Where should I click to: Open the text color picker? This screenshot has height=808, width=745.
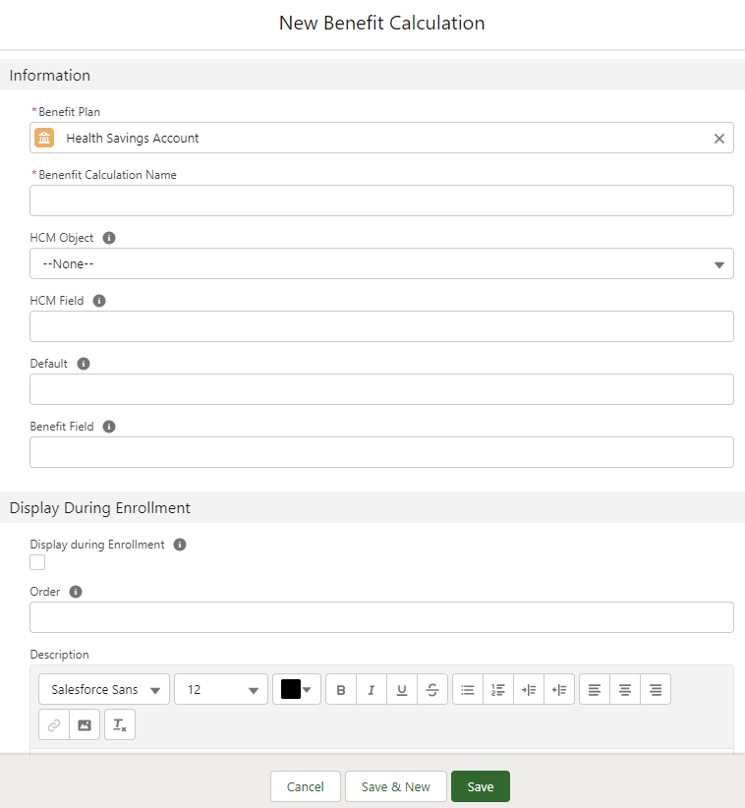tap(298, 689)
